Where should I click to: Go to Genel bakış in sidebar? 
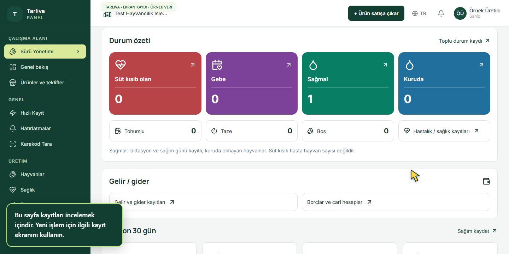45,67
